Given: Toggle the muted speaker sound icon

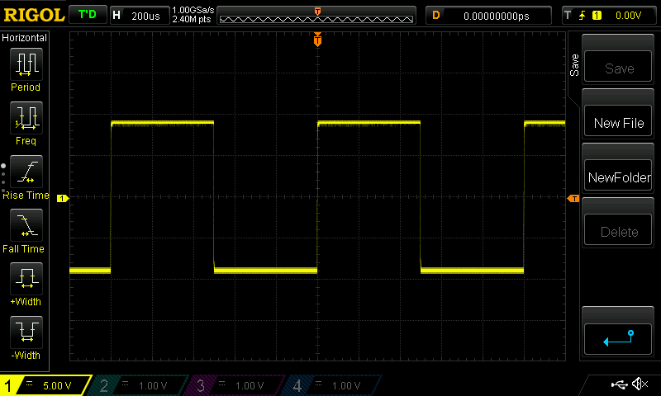Looking at the screenshot, I should [640, 384].
